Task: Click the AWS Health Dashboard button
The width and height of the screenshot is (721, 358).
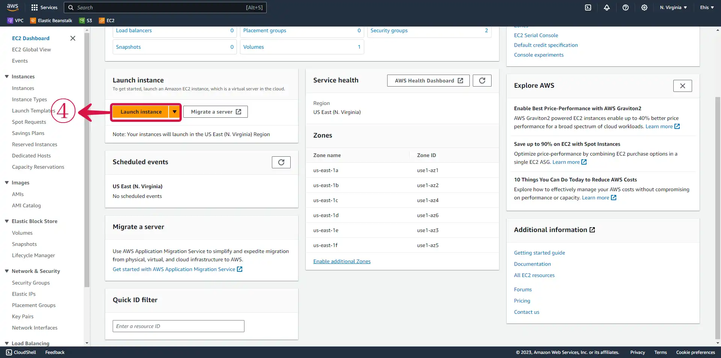Action: click(428, 81)
